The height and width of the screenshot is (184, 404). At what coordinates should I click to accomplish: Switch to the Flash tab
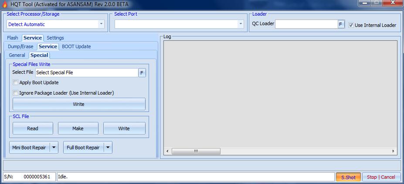[x=13, y=38]
